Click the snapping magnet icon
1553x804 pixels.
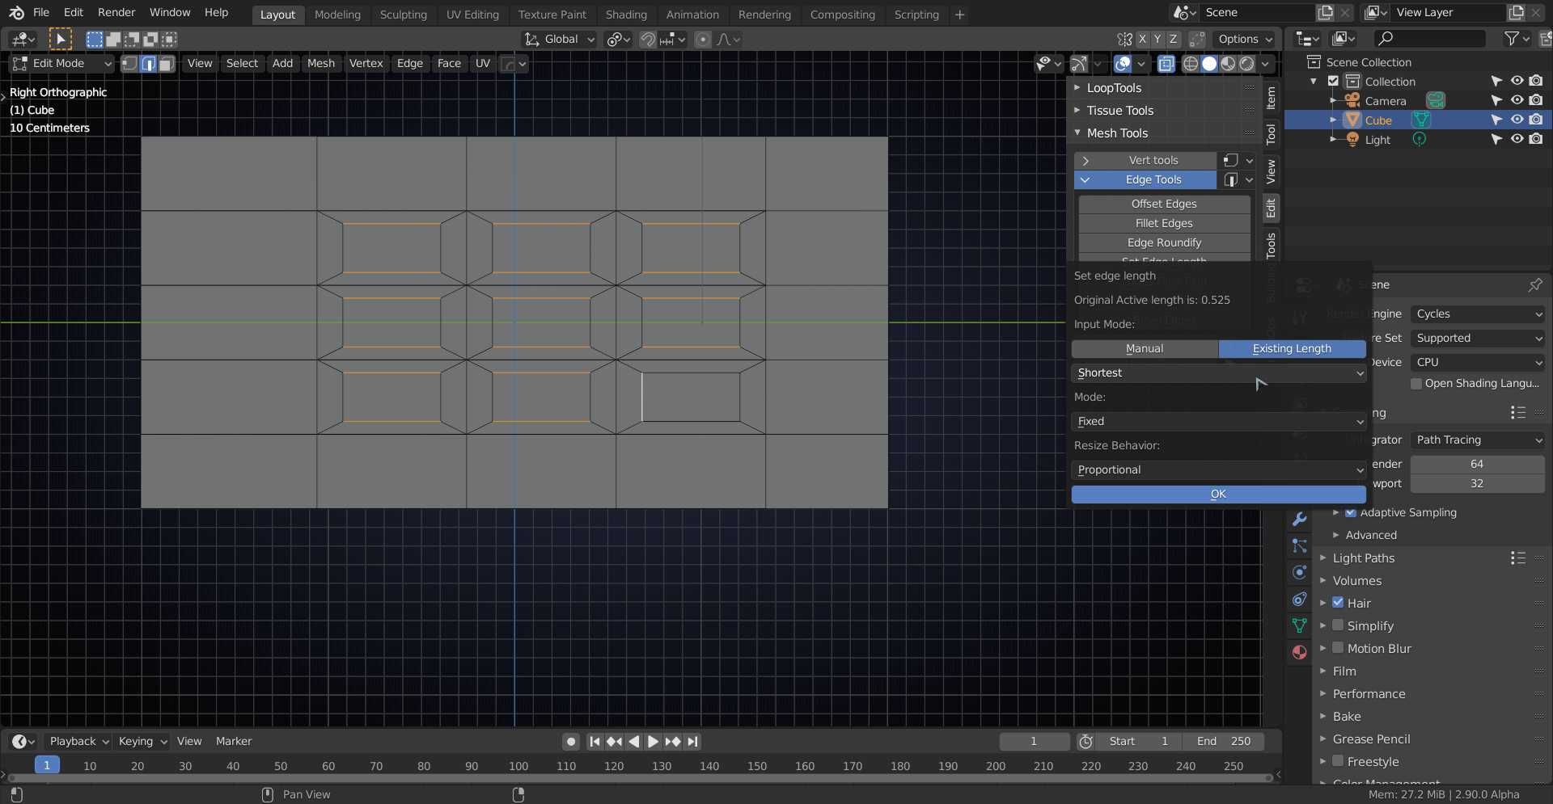click(x=647, y=39)
